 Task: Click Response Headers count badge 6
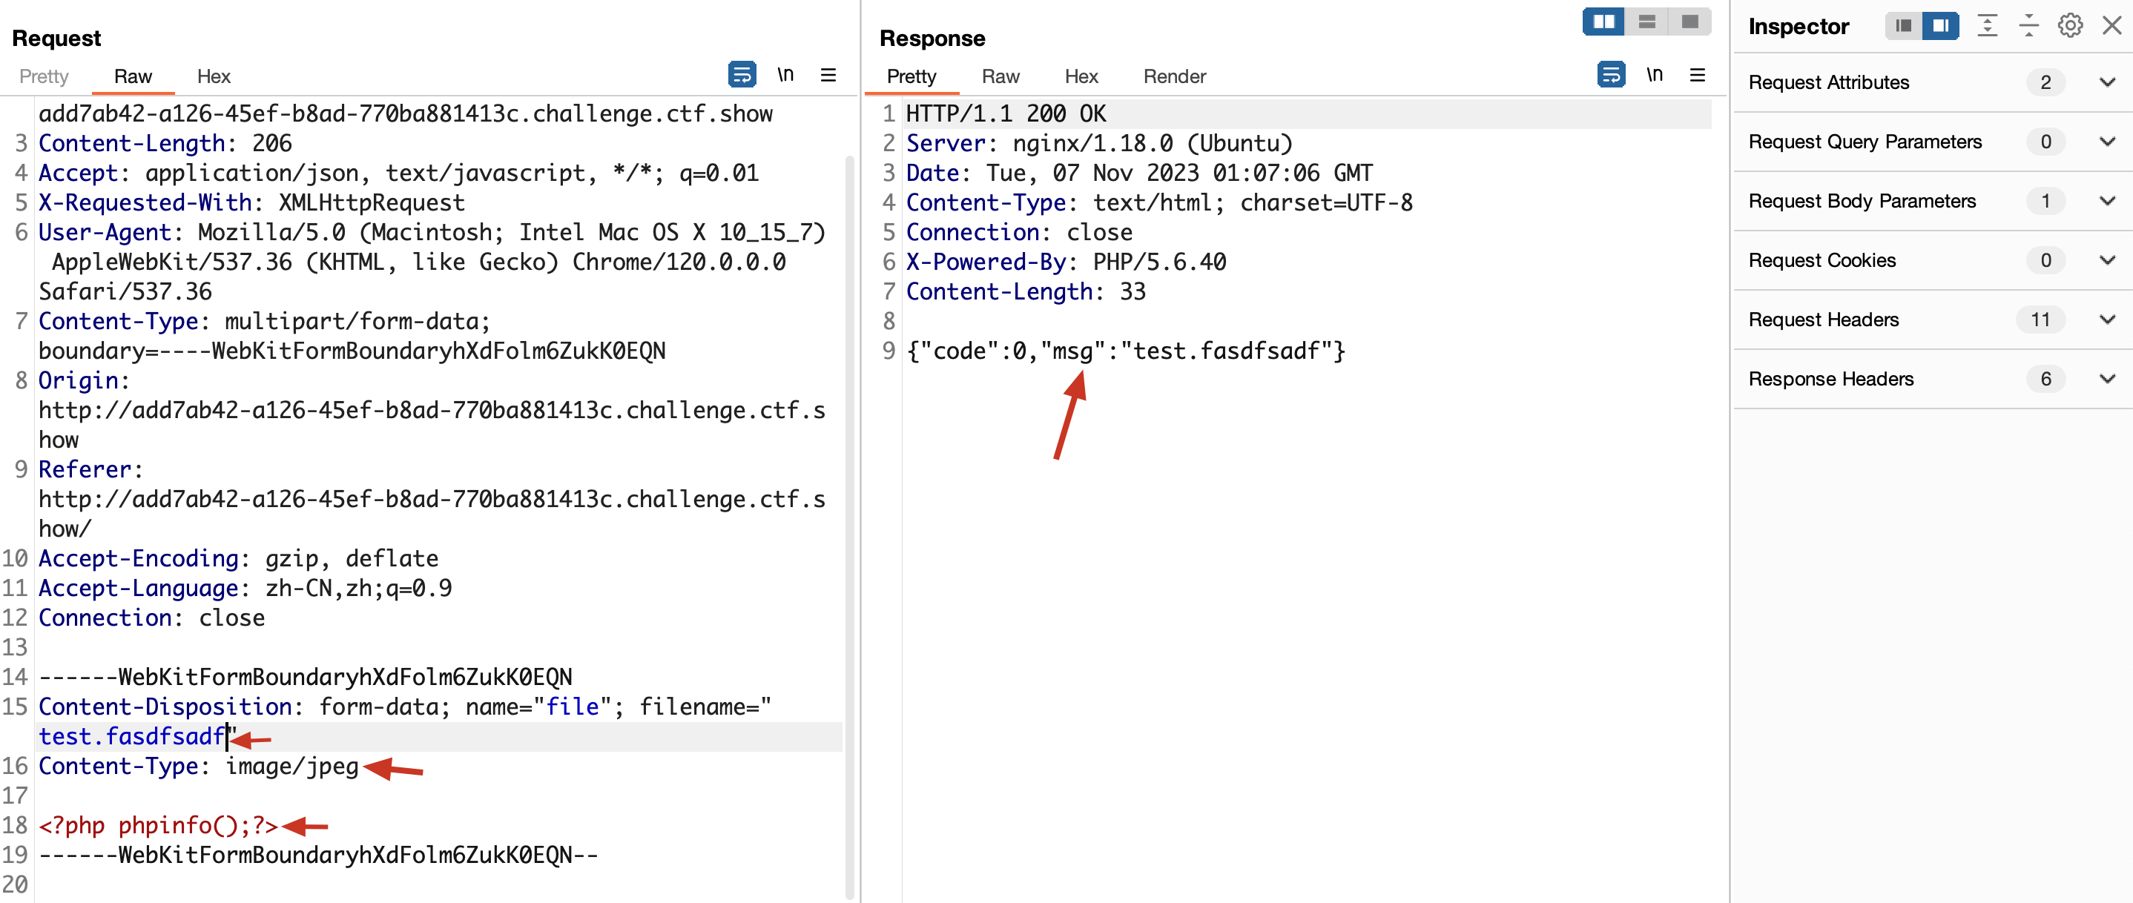pyautogui.click(x=2045, y=379)
